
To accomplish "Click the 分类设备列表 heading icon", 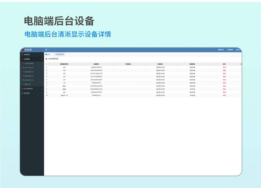I will (46, 59).
